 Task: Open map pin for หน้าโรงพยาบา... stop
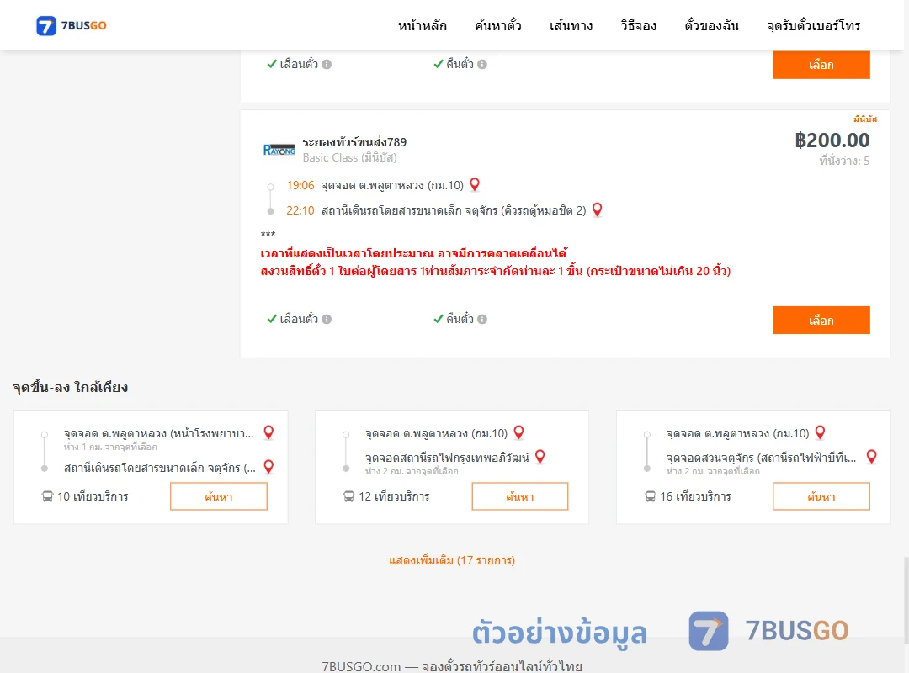268,432
